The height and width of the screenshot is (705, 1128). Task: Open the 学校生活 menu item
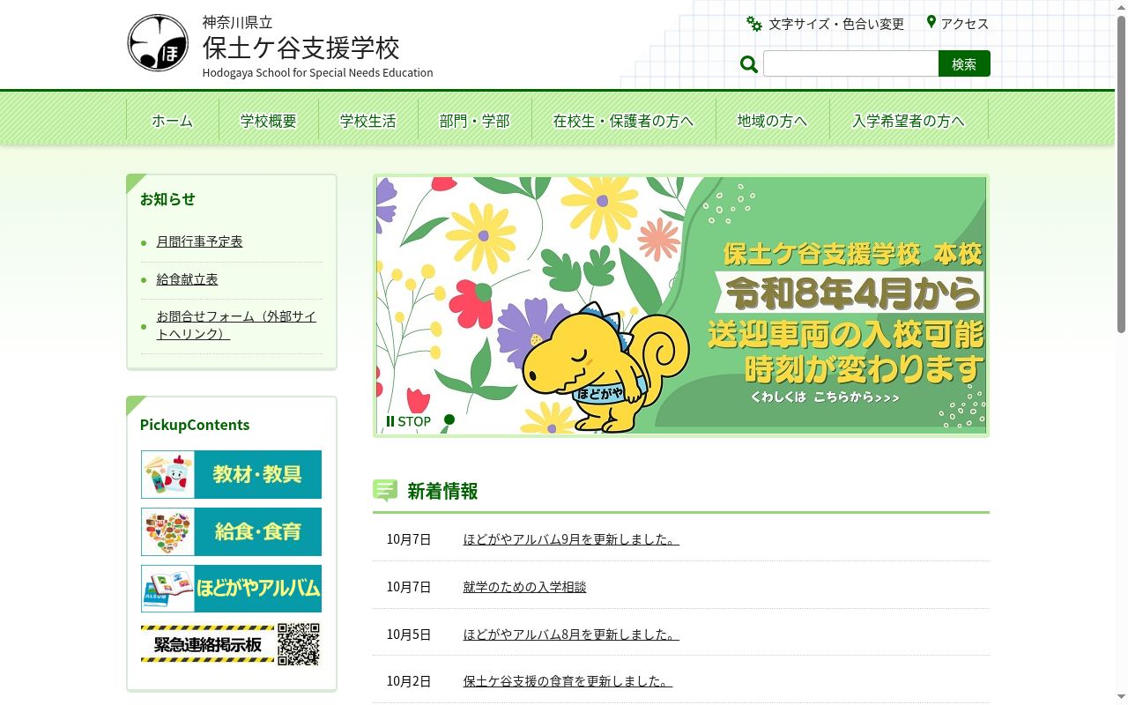pyautogui.click(x=368, y=121)
